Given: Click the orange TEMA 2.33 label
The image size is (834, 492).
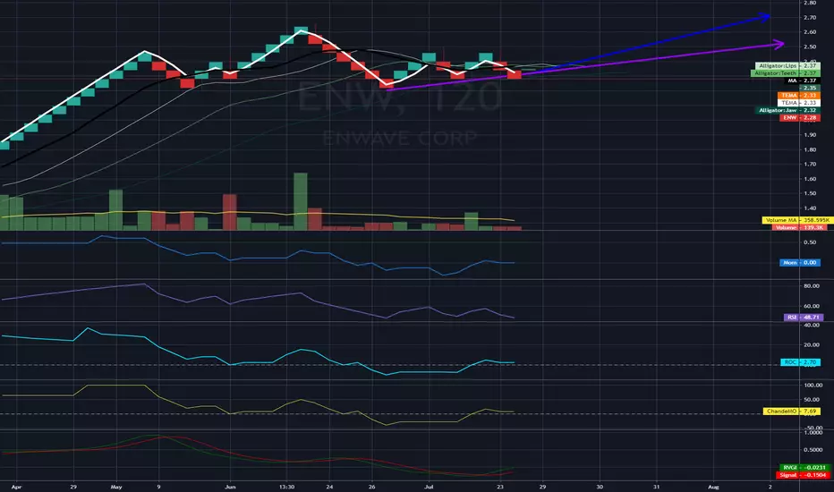Looking at the screenshot, I should coord(798,96).
